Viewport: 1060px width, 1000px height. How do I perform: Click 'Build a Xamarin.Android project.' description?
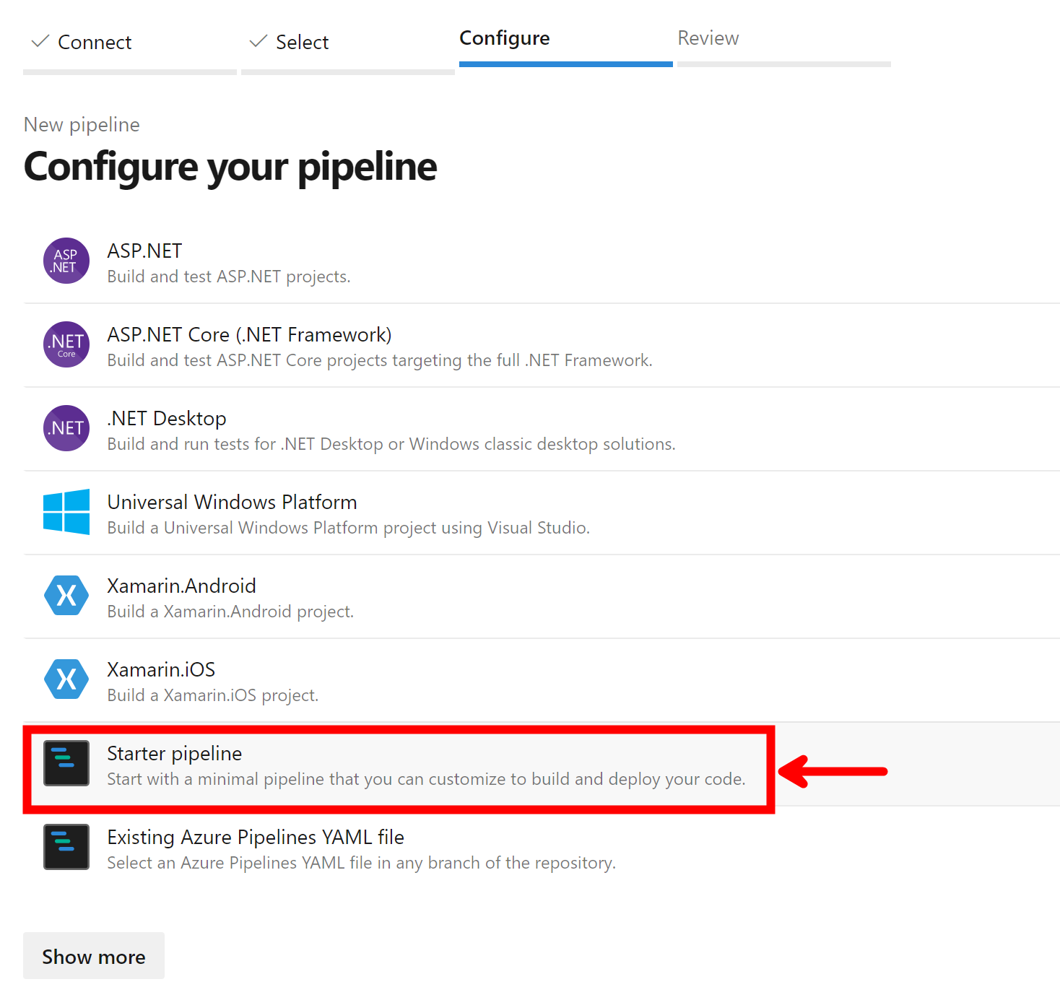230,612
